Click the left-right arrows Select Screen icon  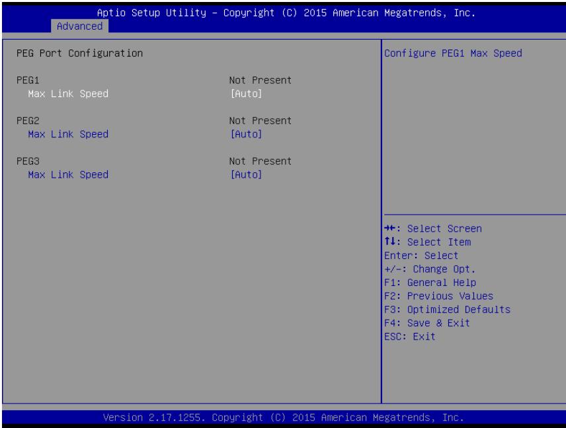point(390,229)
